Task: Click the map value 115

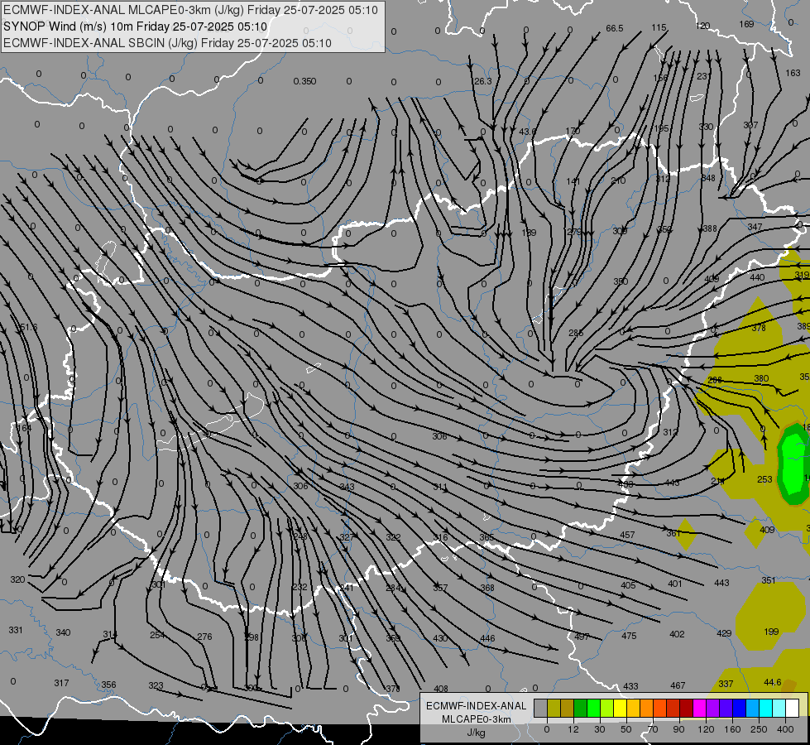Action: pyautogui.click(x=659, y=27)
